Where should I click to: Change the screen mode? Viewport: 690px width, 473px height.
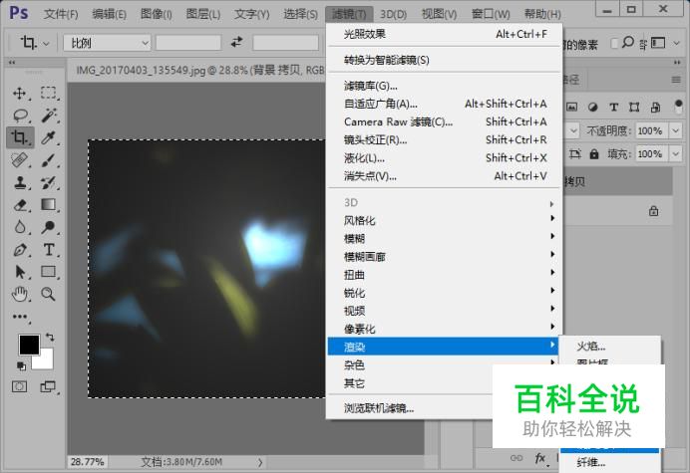(x=48, y=386)
